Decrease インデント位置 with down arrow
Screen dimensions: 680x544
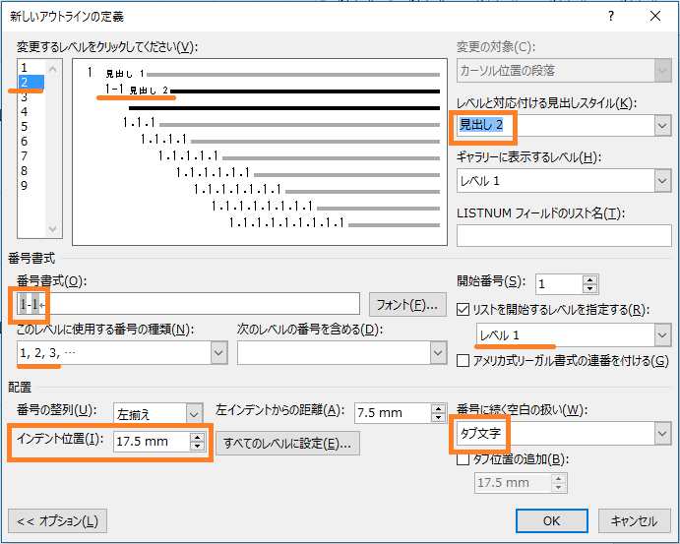(198, 446)
